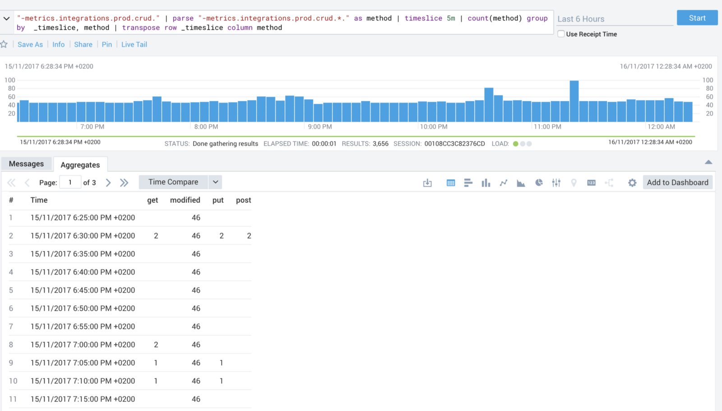The image size is (722, 411).
Task: Click the export results download icon
Action: (427, 183)
